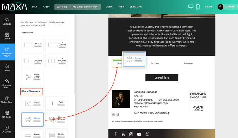
Task: Select the Divider block element
Action: [57, 133]
